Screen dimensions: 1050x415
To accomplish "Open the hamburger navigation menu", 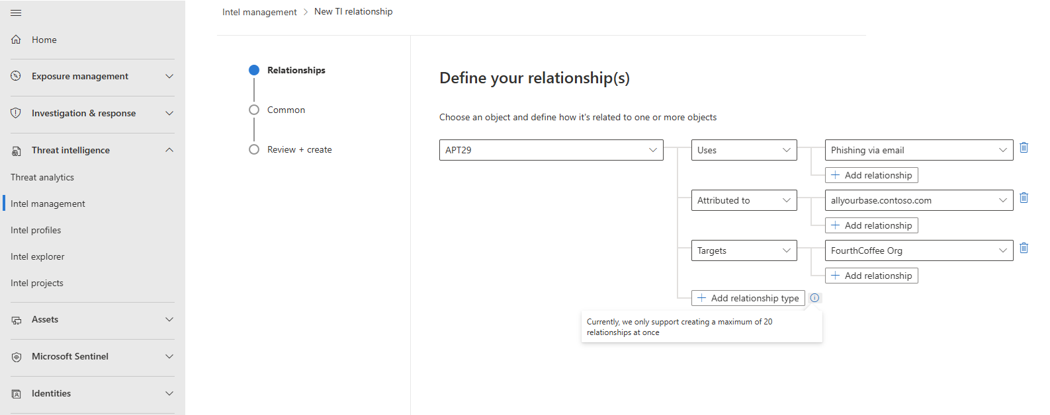I will pyautogui.click(x=16, y=13).
